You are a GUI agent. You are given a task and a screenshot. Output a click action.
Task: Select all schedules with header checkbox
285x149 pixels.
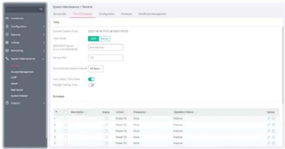66,112
